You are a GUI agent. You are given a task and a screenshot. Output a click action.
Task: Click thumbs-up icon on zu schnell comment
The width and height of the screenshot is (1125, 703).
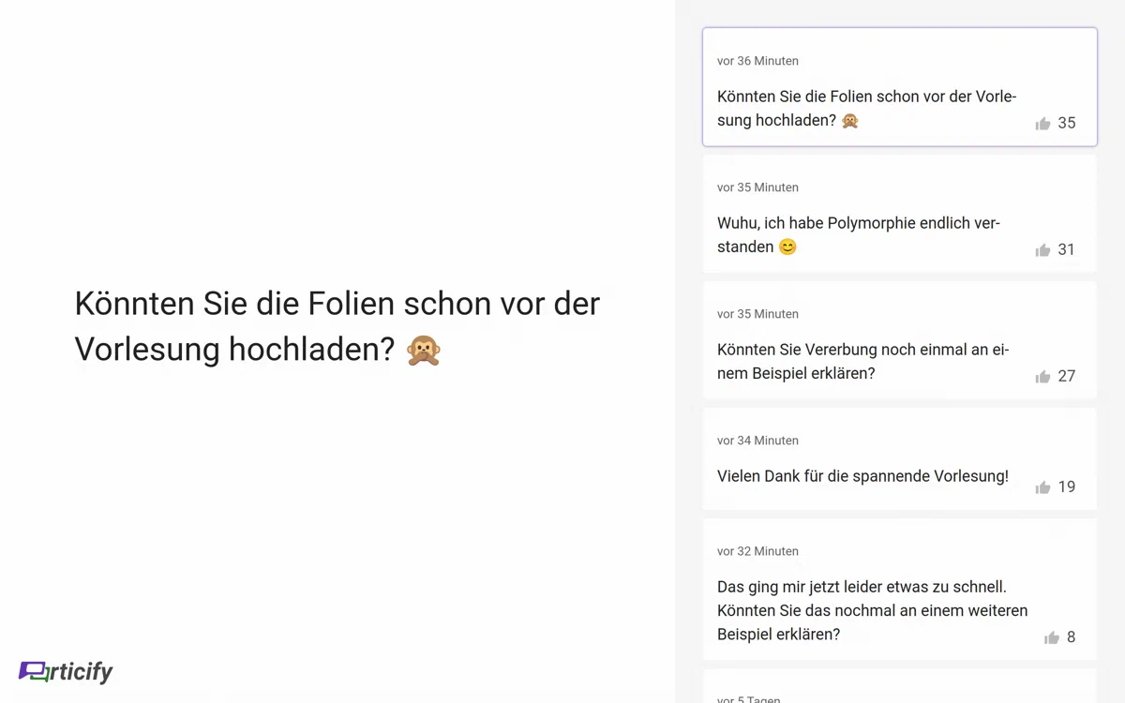pyautogui.click(x=1051, y=638)
